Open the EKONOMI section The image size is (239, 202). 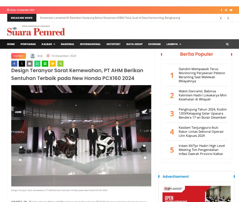pos(154,44)
